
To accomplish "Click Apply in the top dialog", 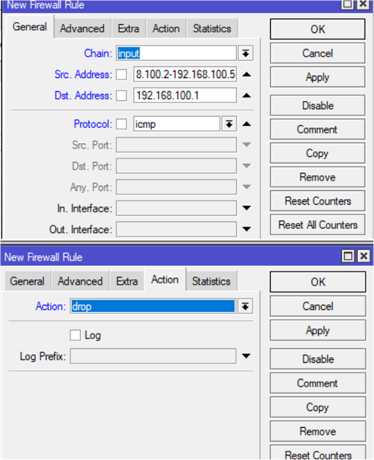I will coord(318,78).
